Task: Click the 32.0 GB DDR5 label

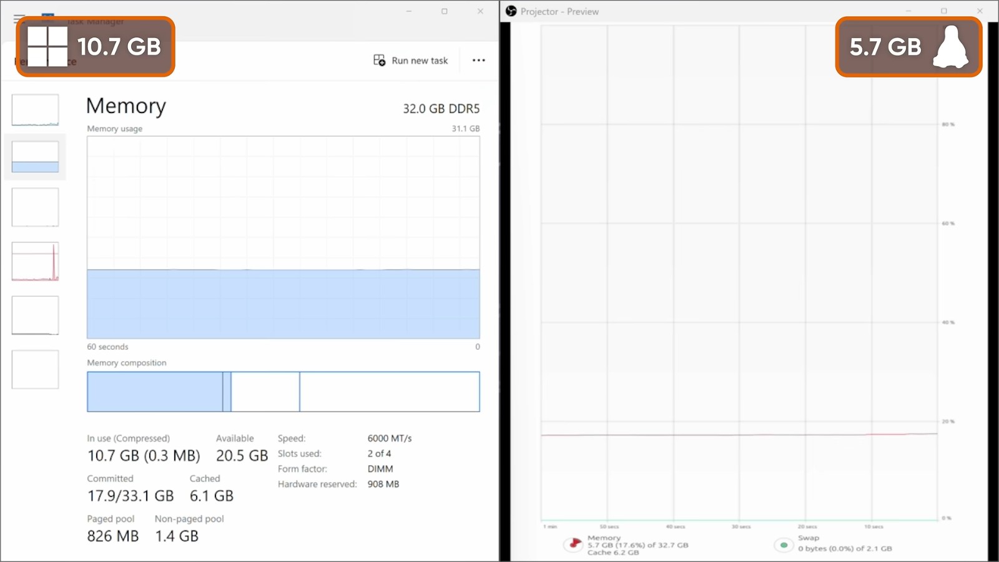Action: click(x=441, y=109)
